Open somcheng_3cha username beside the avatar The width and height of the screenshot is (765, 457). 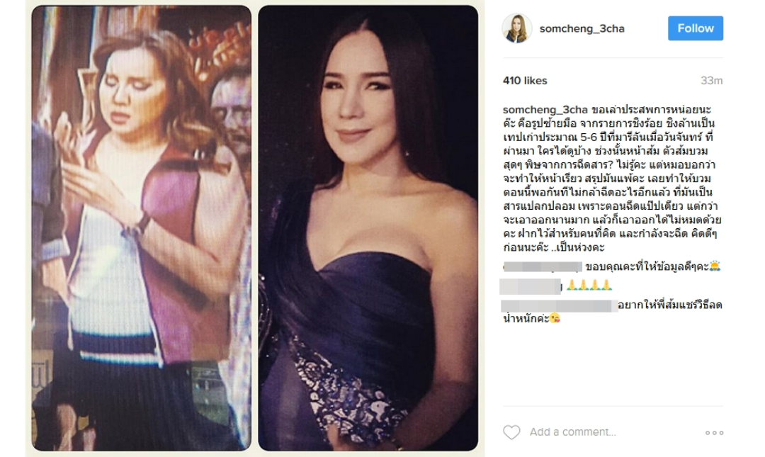point(582,29)
